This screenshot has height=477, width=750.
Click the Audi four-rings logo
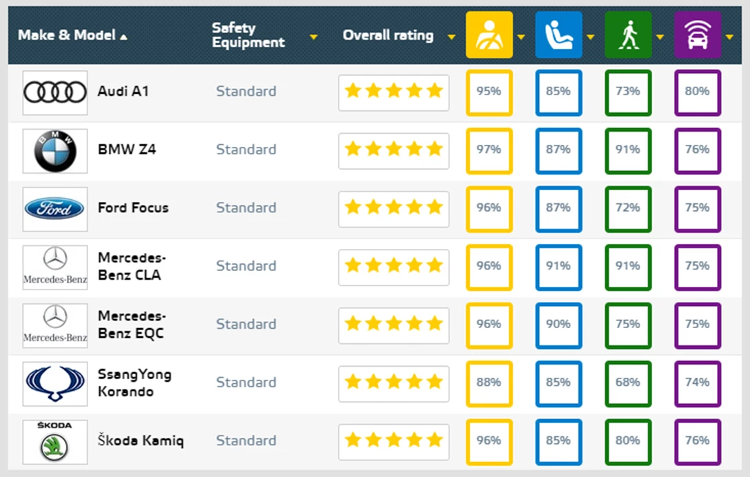55,92
